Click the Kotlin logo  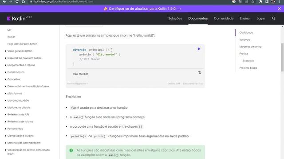[19, 19]
